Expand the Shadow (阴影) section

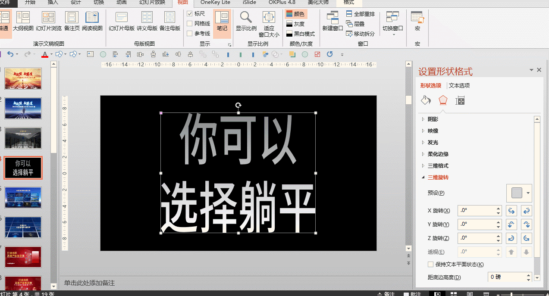point(433,119)
